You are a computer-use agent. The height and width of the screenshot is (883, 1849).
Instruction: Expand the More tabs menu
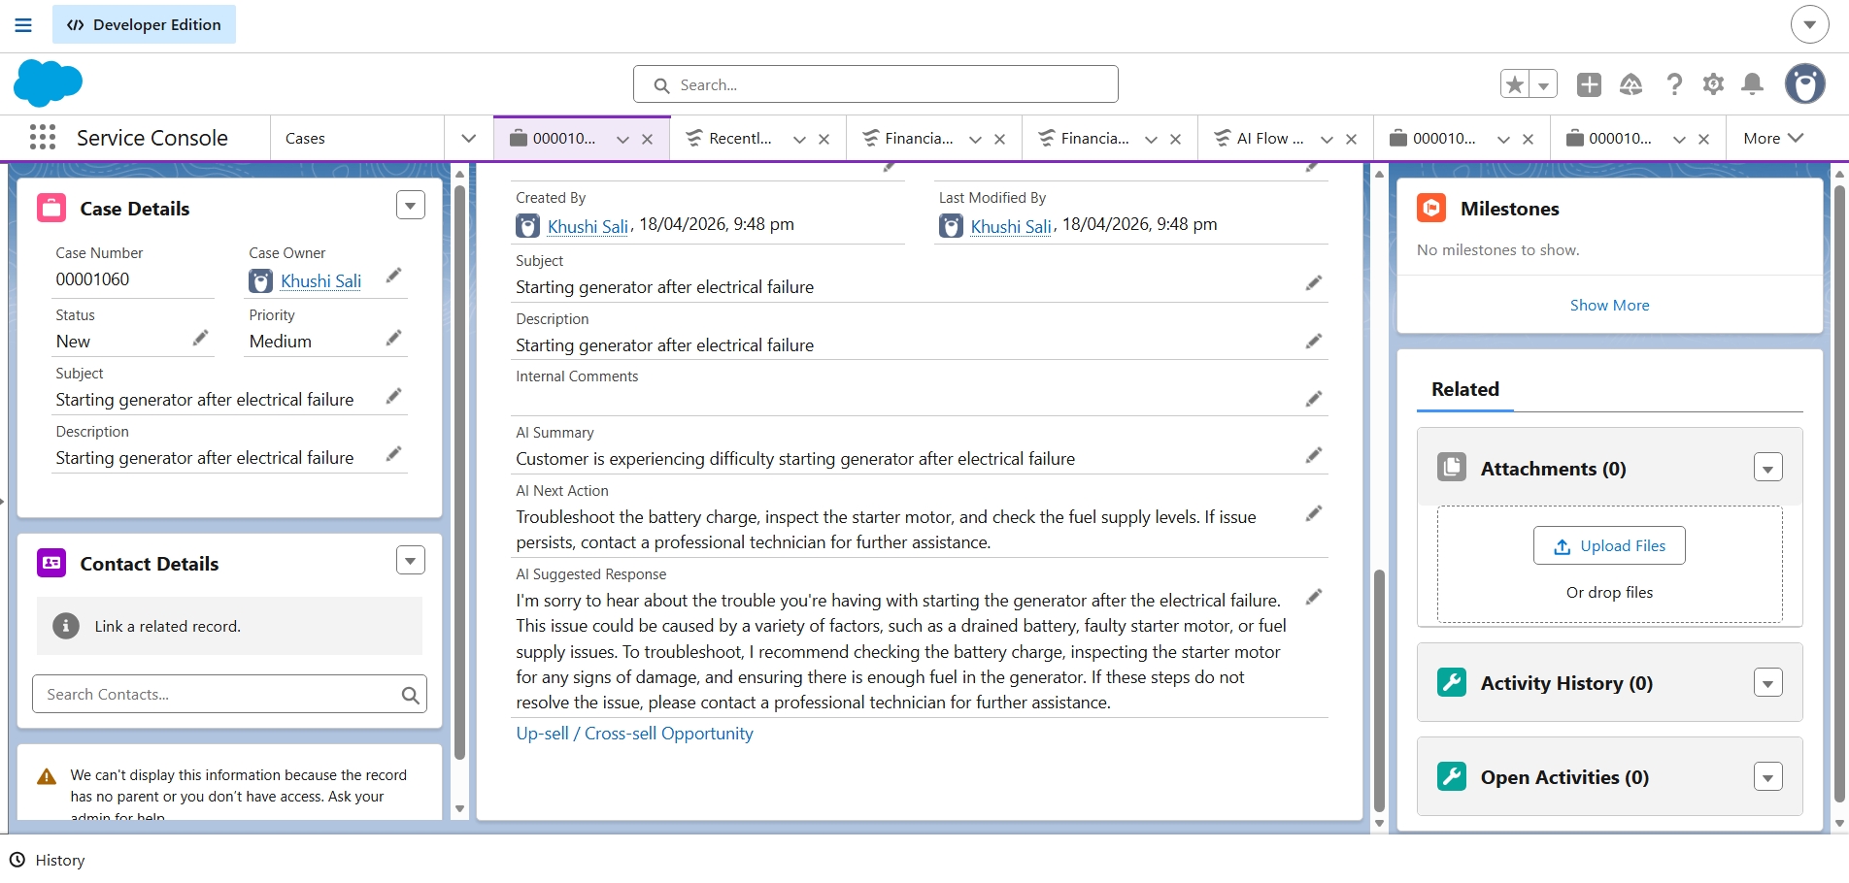point(1773,138)
